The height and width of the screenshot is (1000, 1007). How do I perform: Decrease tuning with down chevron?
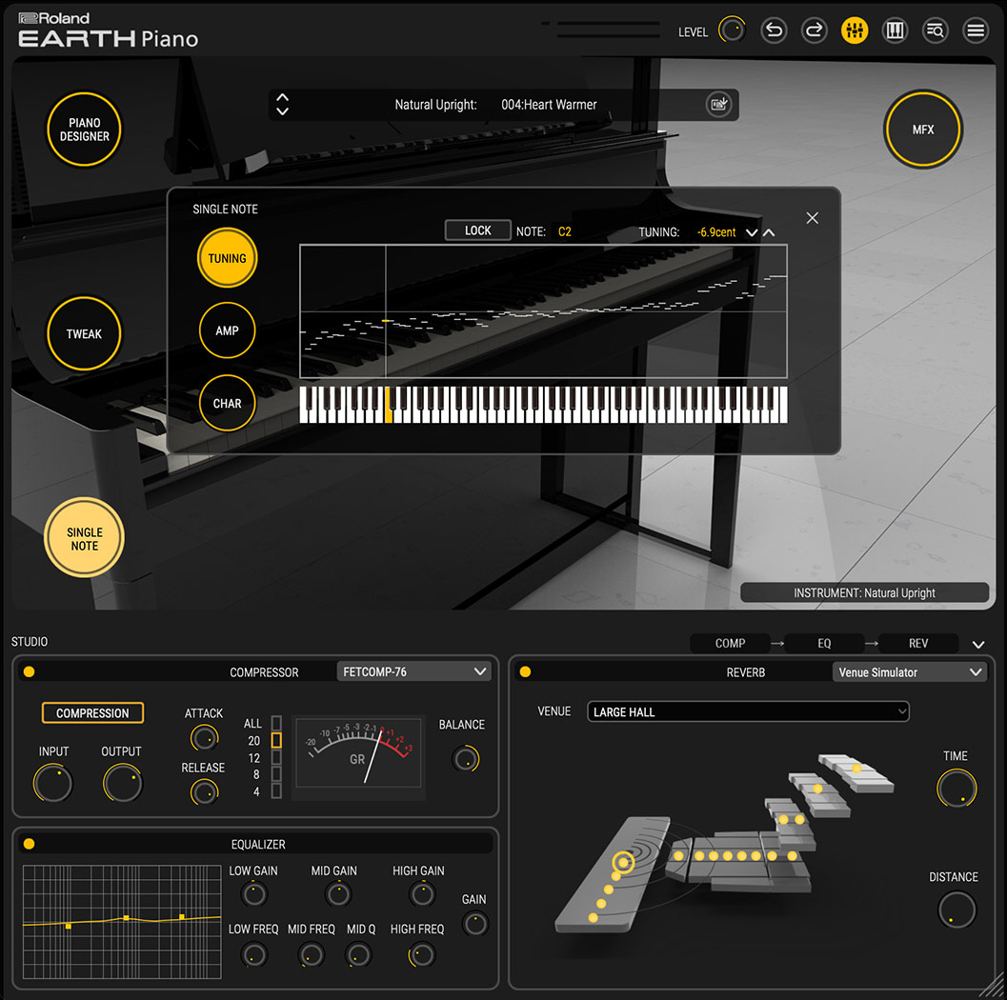752,232
